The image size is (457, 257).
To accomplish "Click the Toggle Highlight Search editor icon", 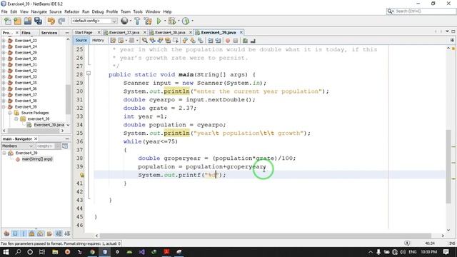I will [x=168, y=41].
